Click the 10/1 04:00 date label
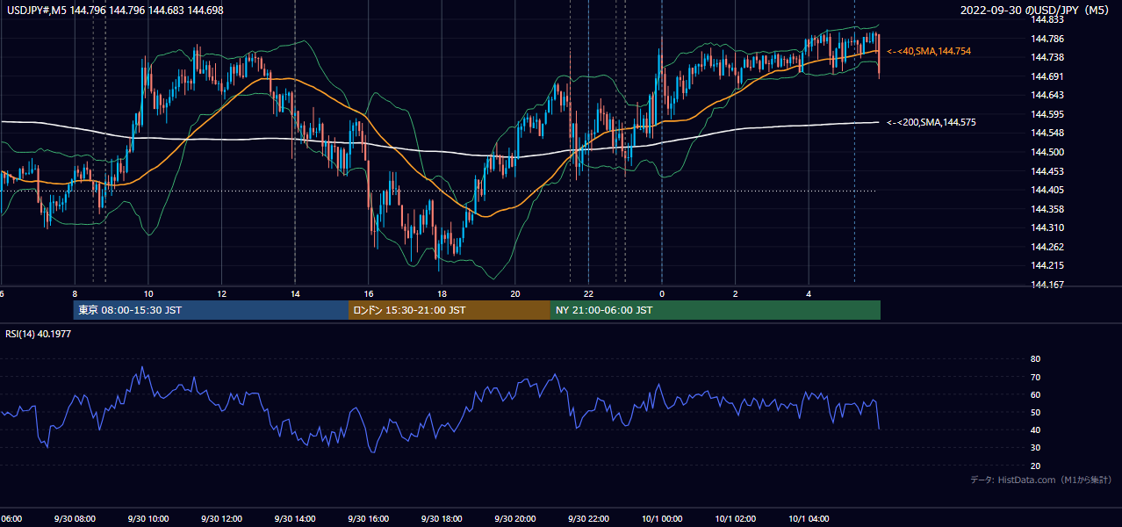The image size is (1122, 527). [x=808, y=518]
